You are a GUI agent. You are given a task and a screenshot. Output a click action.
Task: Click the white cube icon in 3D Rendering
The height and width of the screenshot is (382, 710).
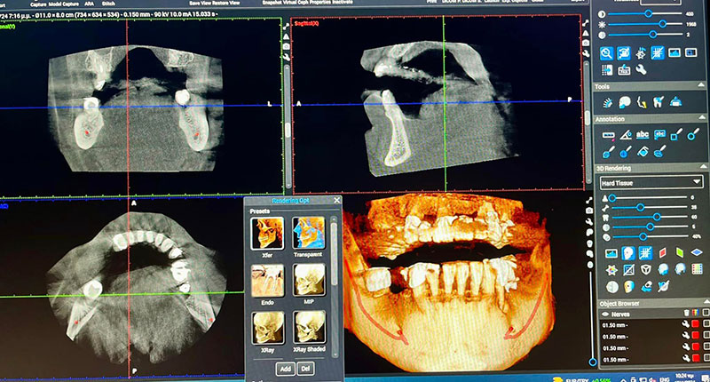pyautogui.click(x=646, y=269)
